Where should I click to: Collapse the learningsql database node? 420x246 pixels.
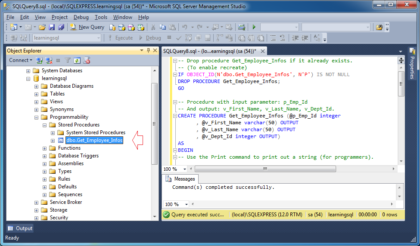(28, 79)
